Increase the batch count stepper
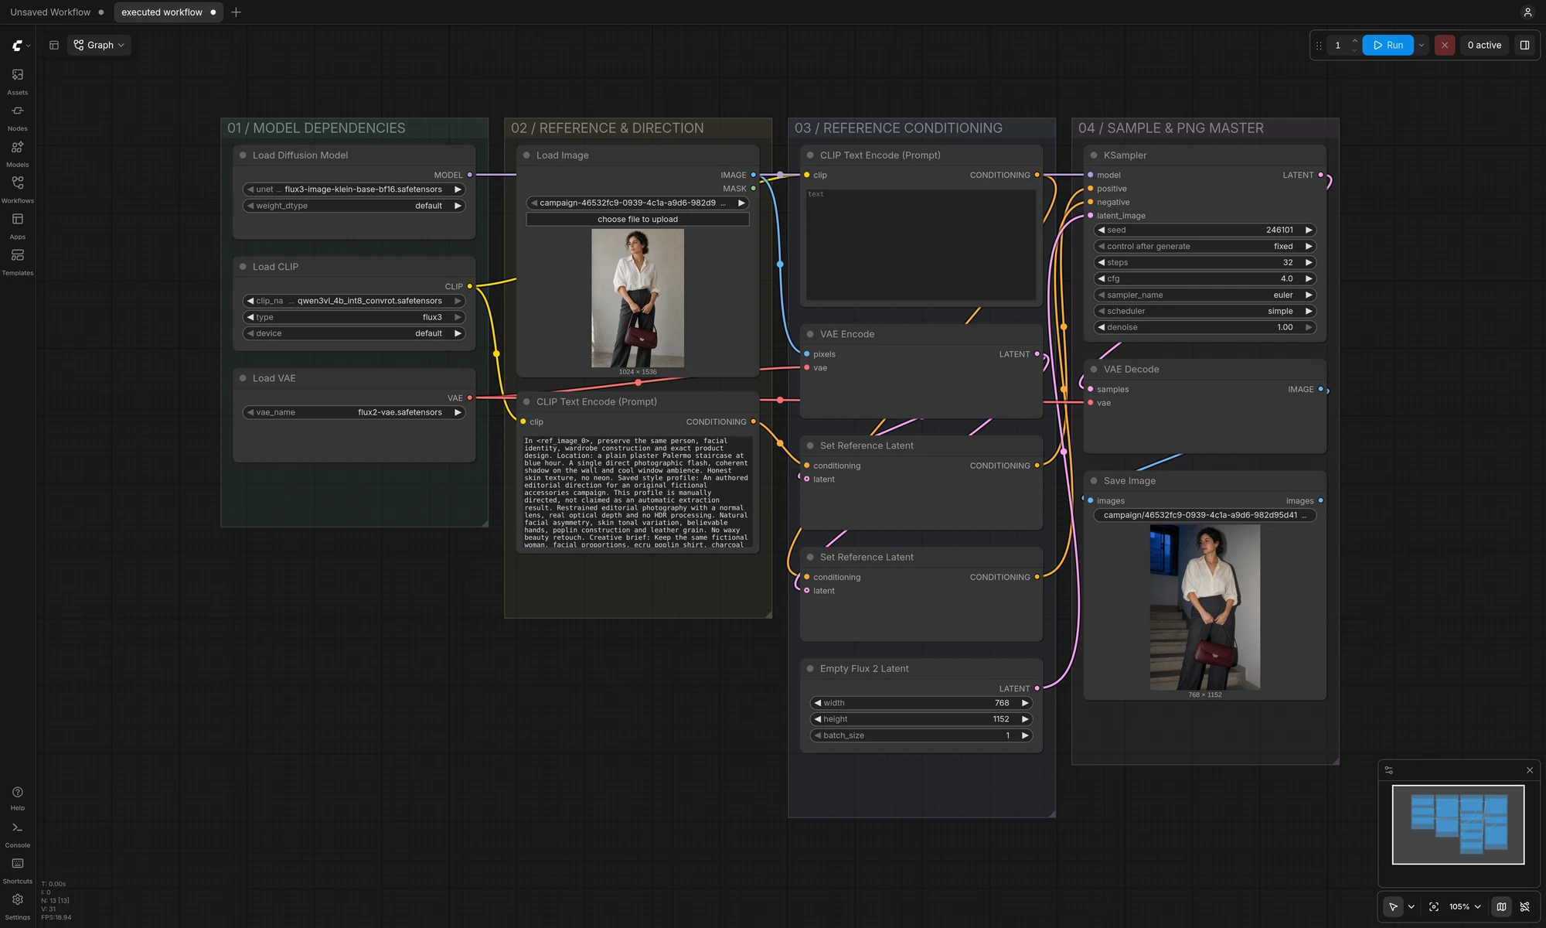 tap(1354, 40)
